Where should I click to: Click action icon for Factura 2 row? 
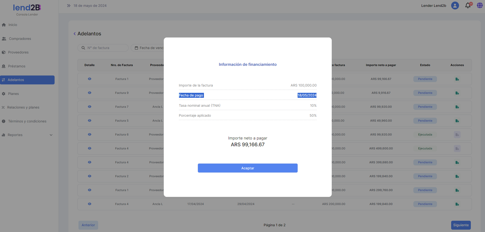457,176
